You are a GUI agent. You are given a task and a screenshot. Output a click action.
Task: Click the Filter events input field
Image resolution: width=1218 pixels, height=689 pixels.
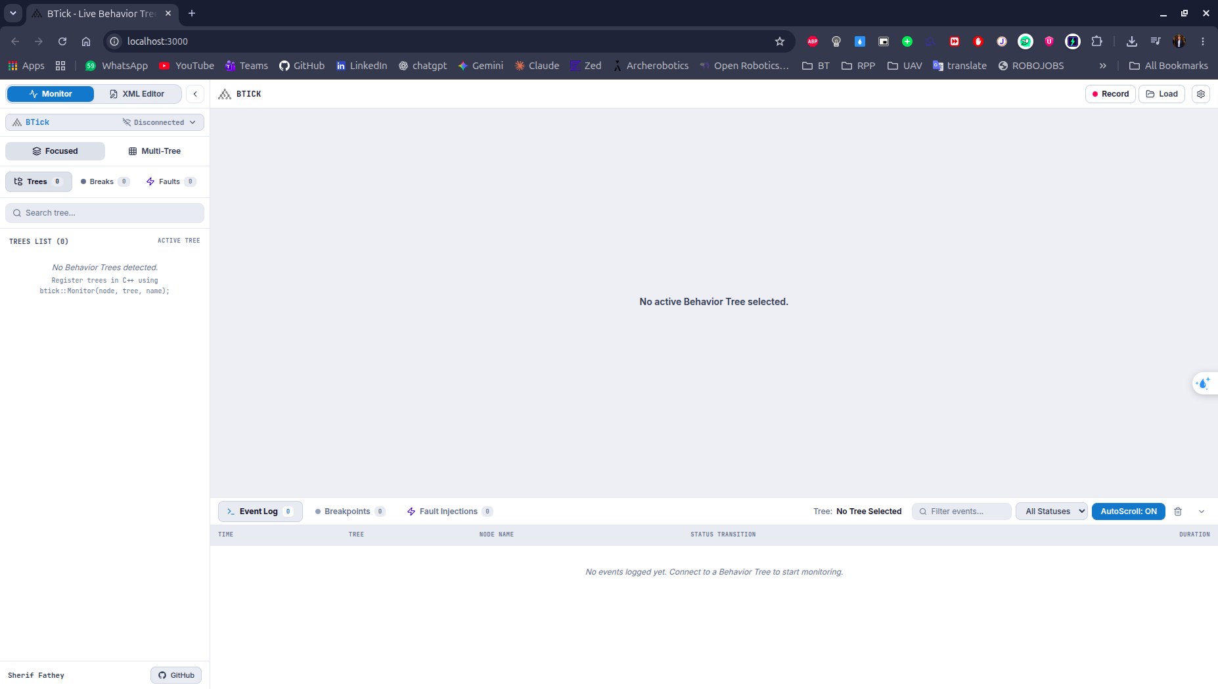[962, 511]
